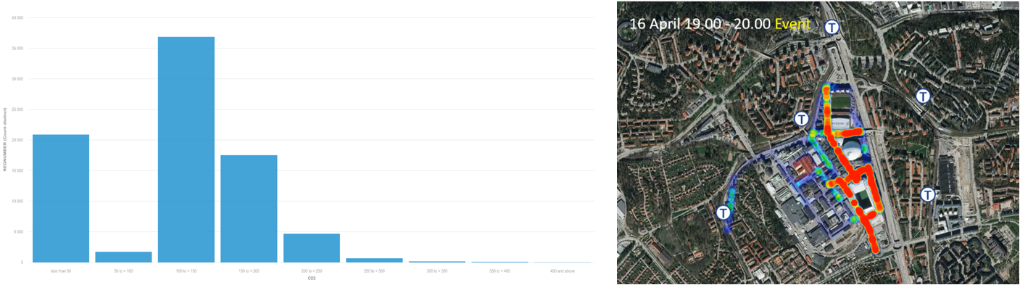Image resolution: width=1020 pixels, height=285 pixels.
Task: Click the short '250 to < 300' bar
Action: tap(374, 260)
